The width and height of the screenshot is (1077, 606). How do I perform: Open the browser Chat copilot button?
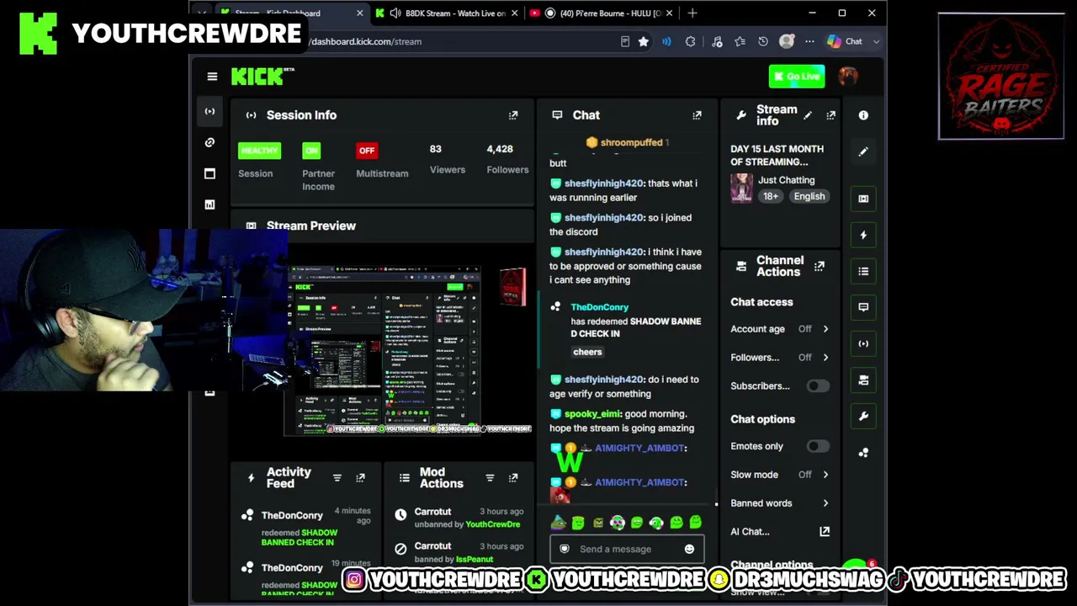(x=846, y=41)
